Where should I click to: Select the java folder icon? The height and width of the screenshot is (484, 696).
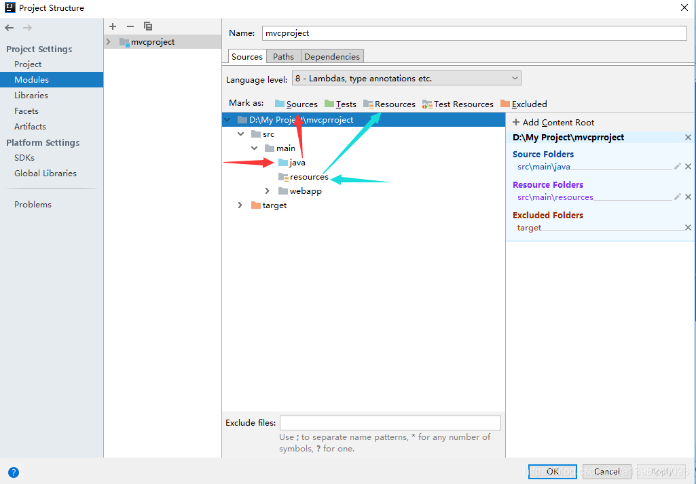(282, 163)
